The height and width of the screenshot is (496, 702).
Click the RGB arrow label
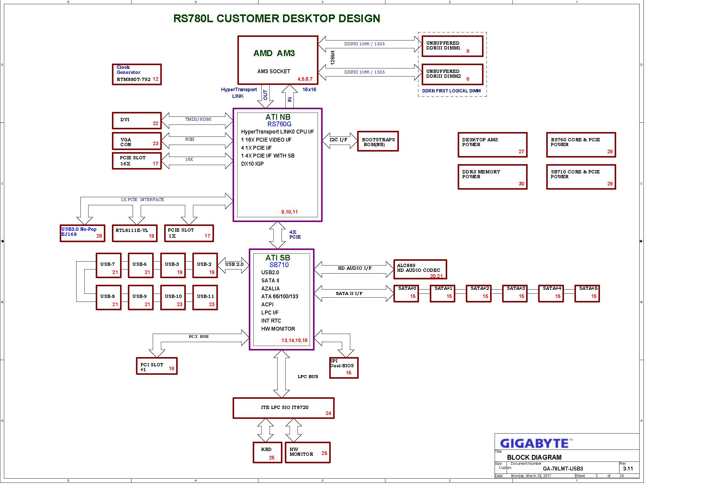pos(190,139)
